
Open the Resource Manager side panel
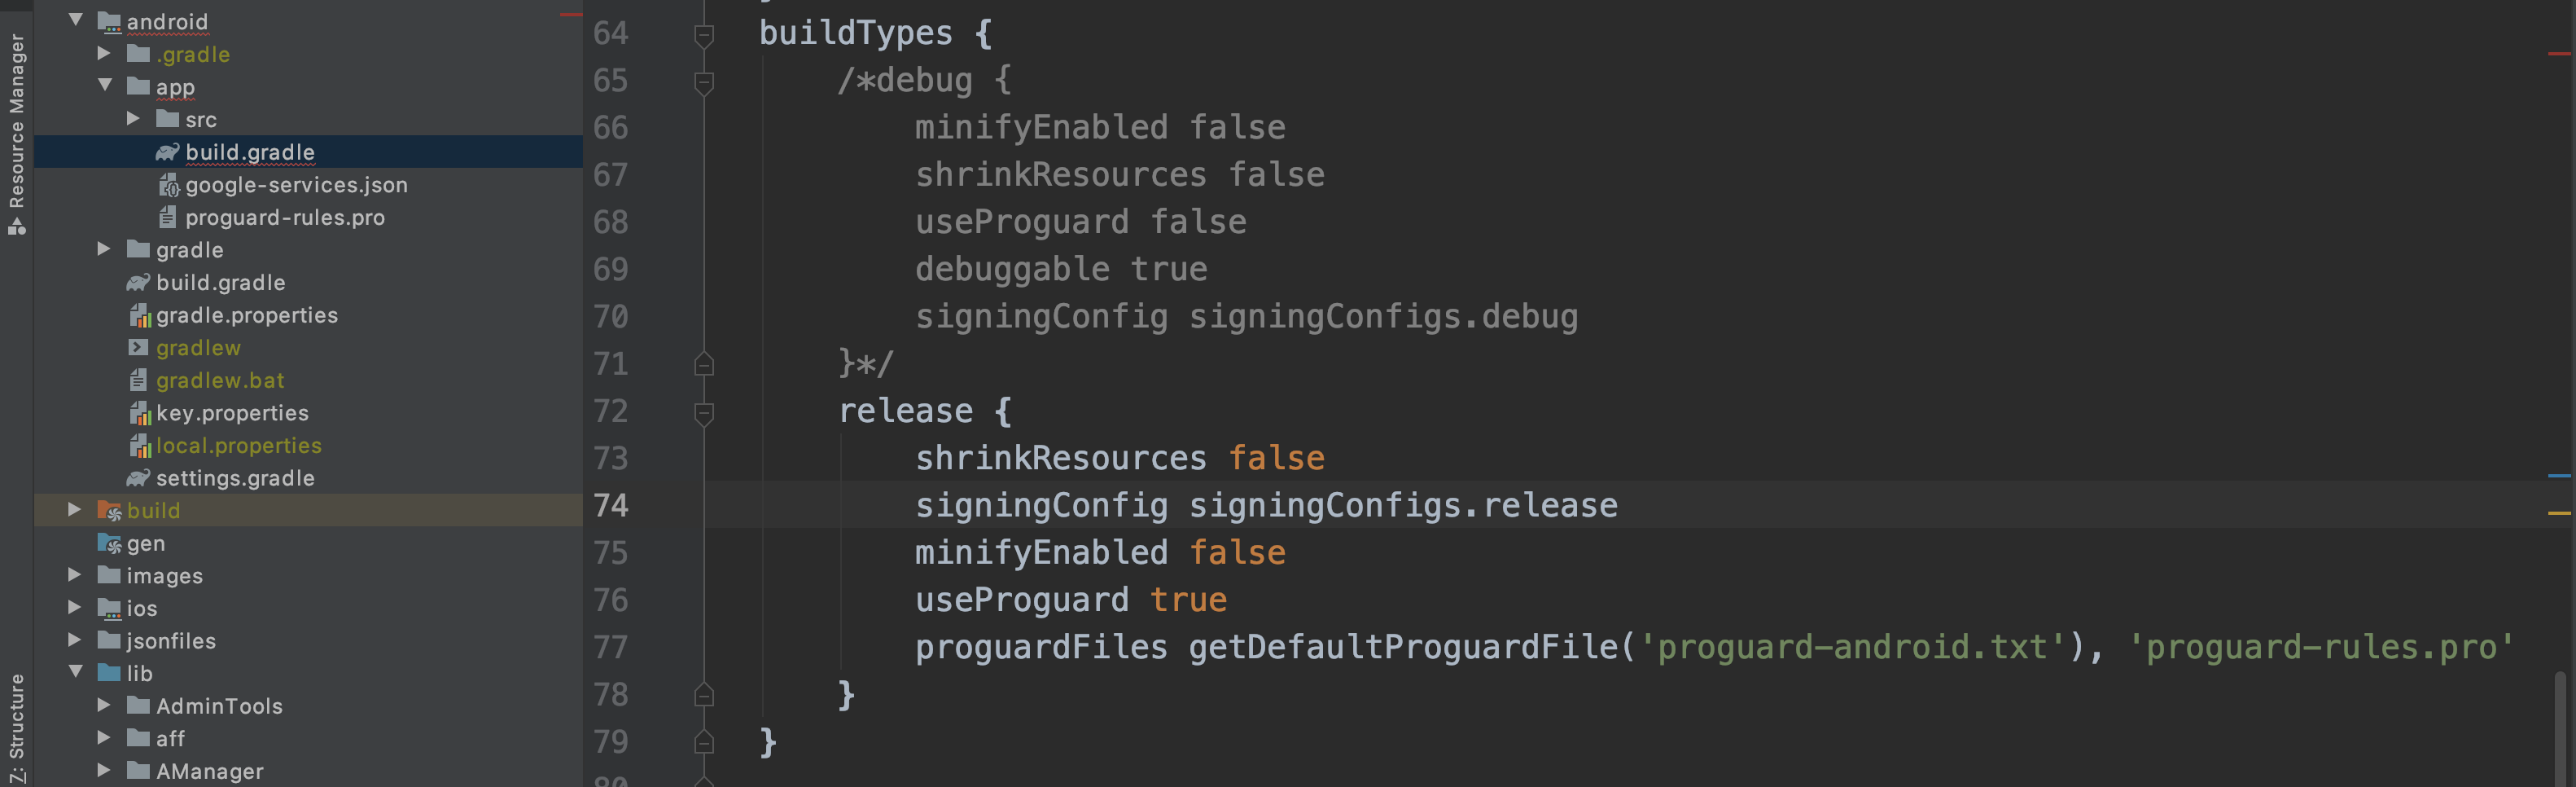coord(17,130)
